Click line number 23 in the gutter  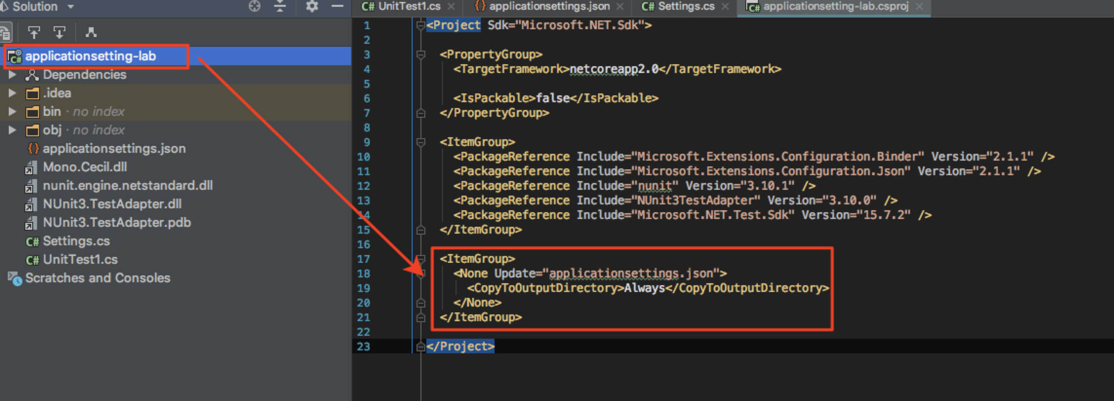pyautogui.click(x=363, y=346)
